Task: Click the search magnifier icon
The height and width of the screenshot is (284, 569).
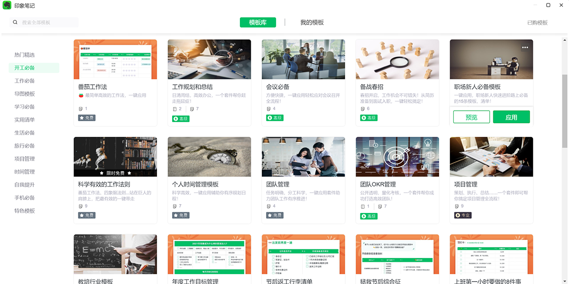Action: pos(15,22)
